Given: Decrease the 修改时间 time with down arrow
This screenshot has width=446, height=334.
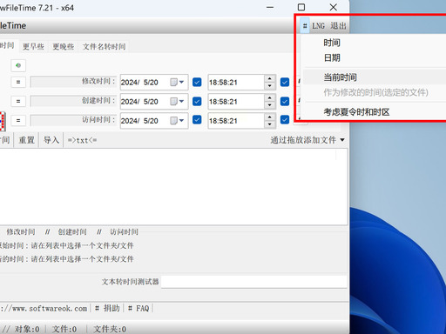Looking at the screenshot, I should [270, 86].
